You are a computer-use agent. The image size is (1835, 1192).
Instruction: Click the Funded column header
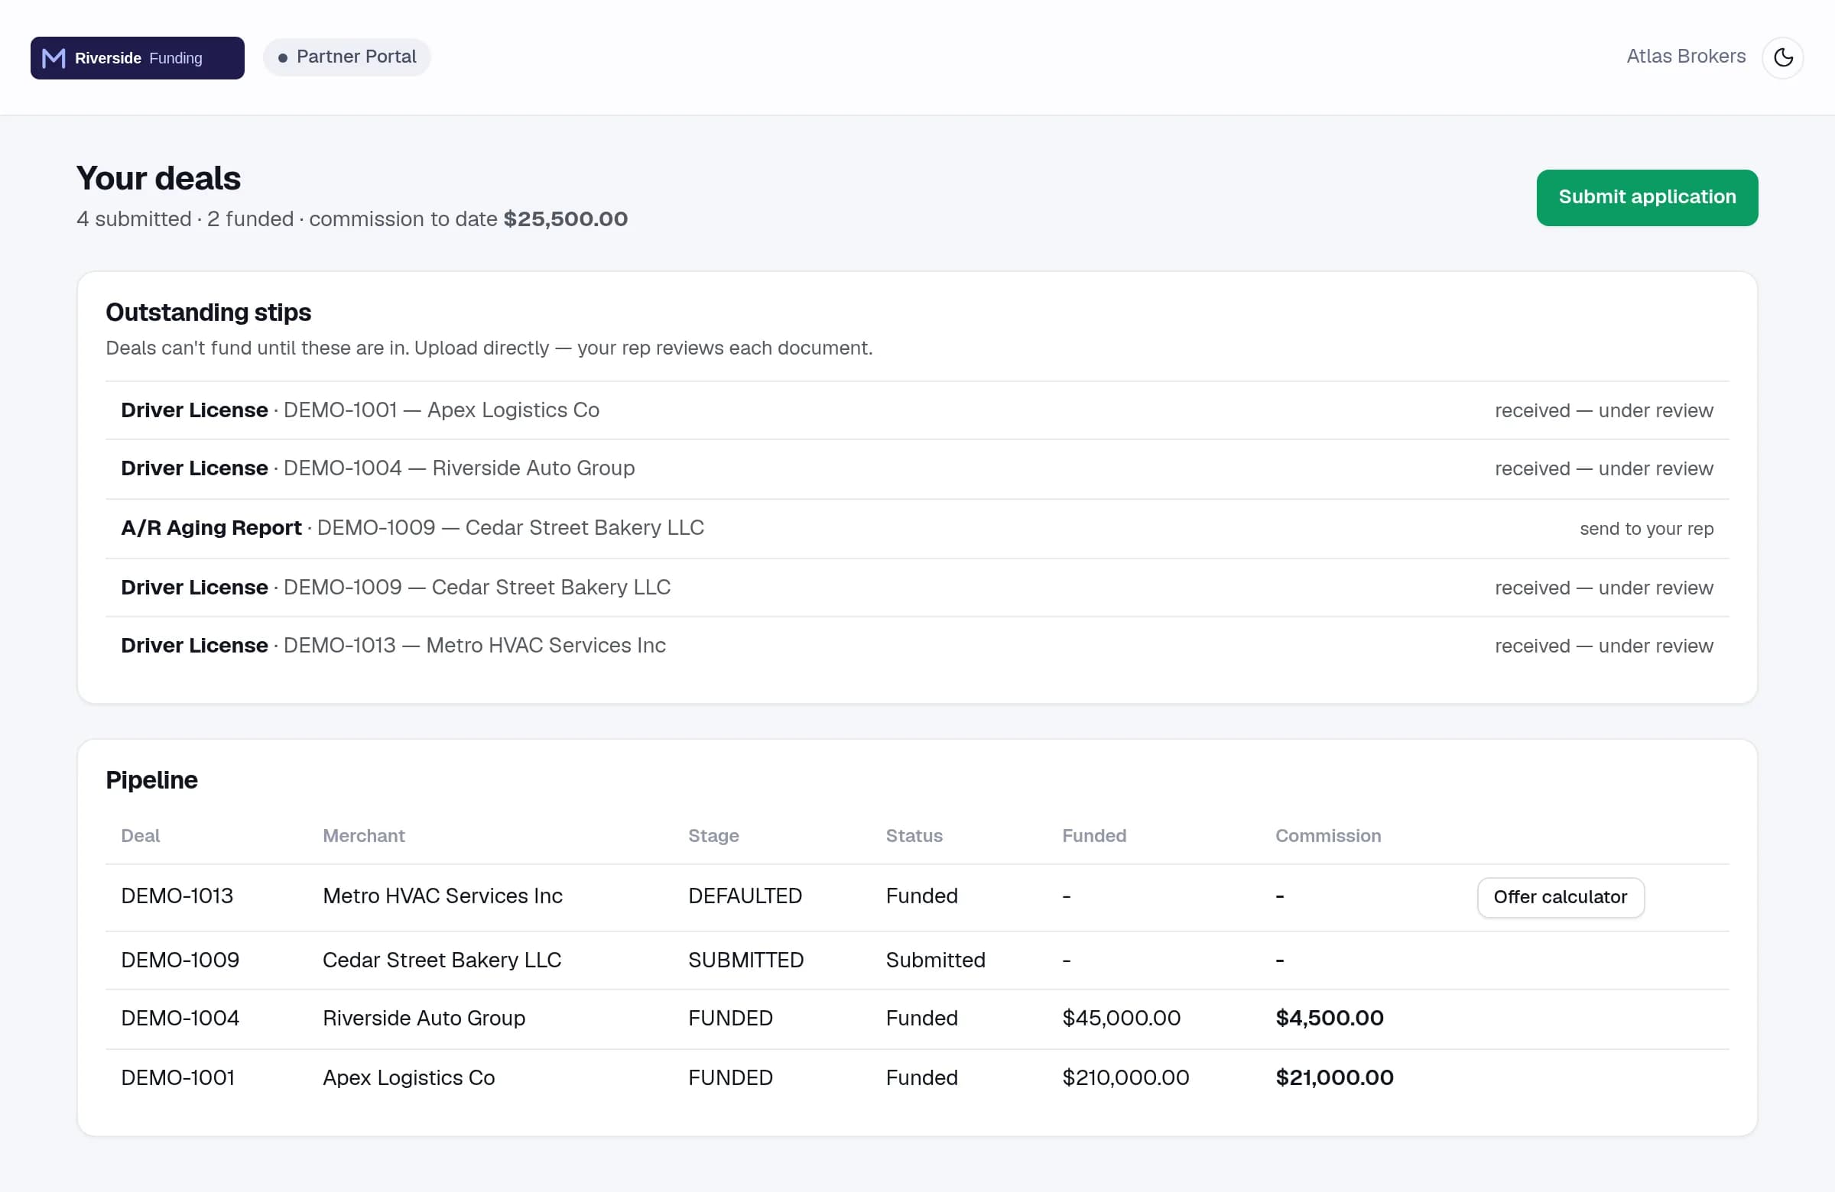pyautogui.click(x=1094, y=836)
